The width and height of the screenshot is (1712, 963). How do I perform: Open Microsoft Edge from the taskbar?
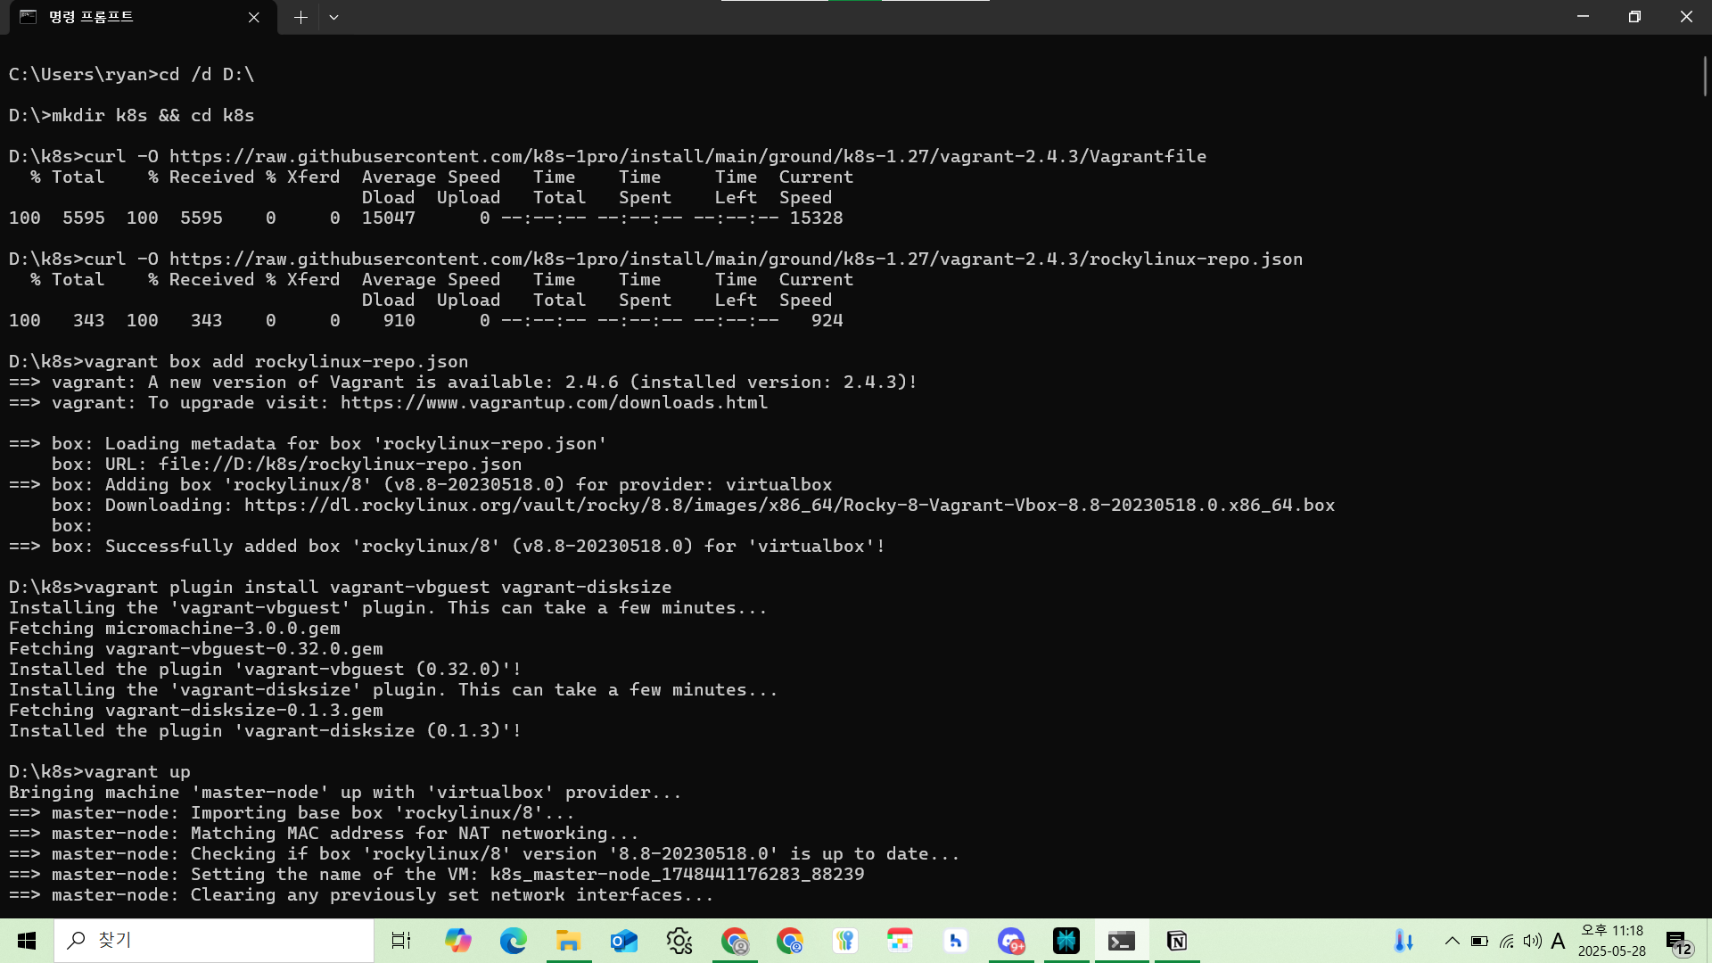tap(513, 941)
